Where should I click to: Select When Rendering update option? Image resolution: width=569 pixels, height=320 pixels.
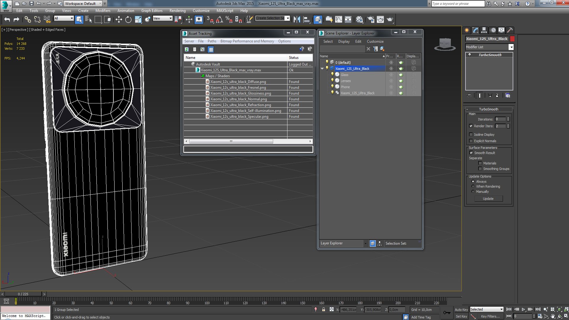pos(473,187)
